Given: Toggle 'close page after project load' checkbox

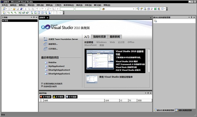Looking at the screenshot, I should [42, 84].
